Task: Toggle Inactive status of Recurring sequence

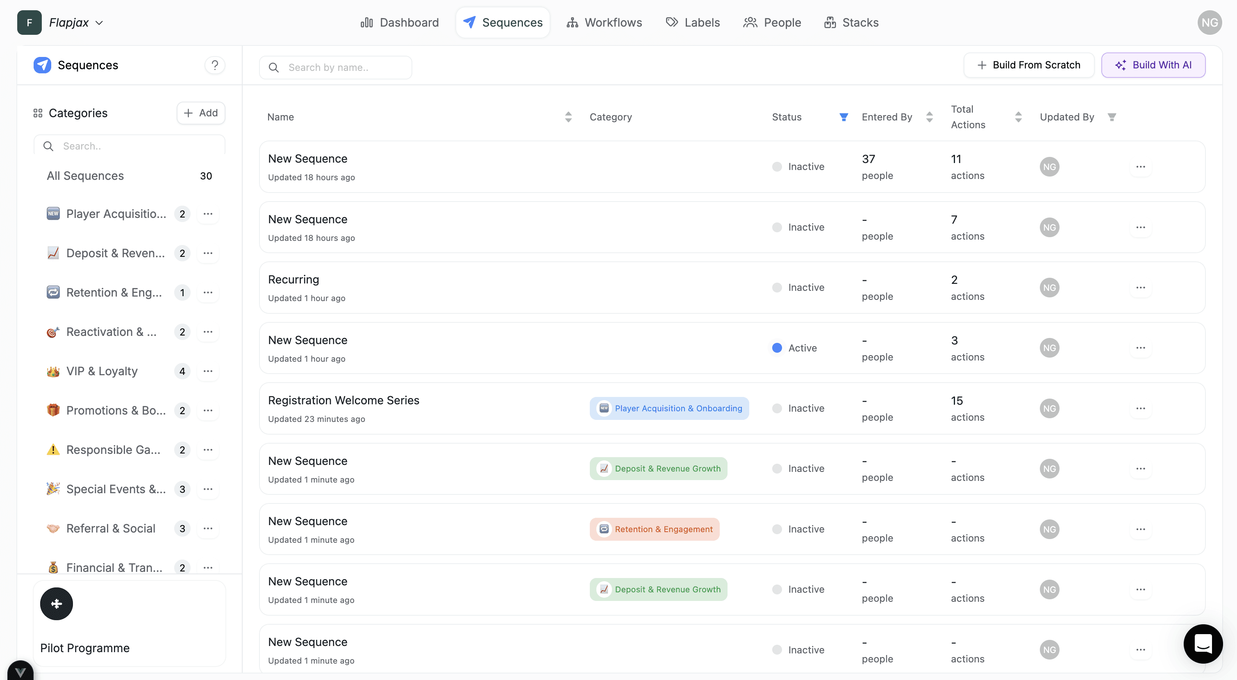Action: point(776,288)
